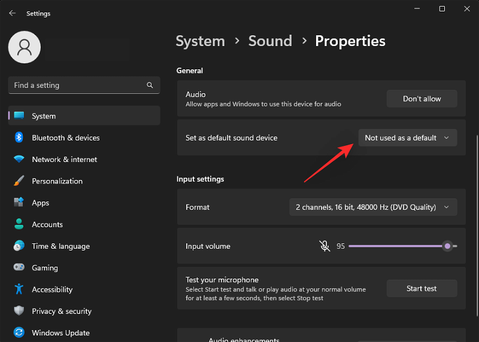Screen dimensions: 479x342
Task: Expand the Format quality dropdown
Action: (x=372, y=207)
